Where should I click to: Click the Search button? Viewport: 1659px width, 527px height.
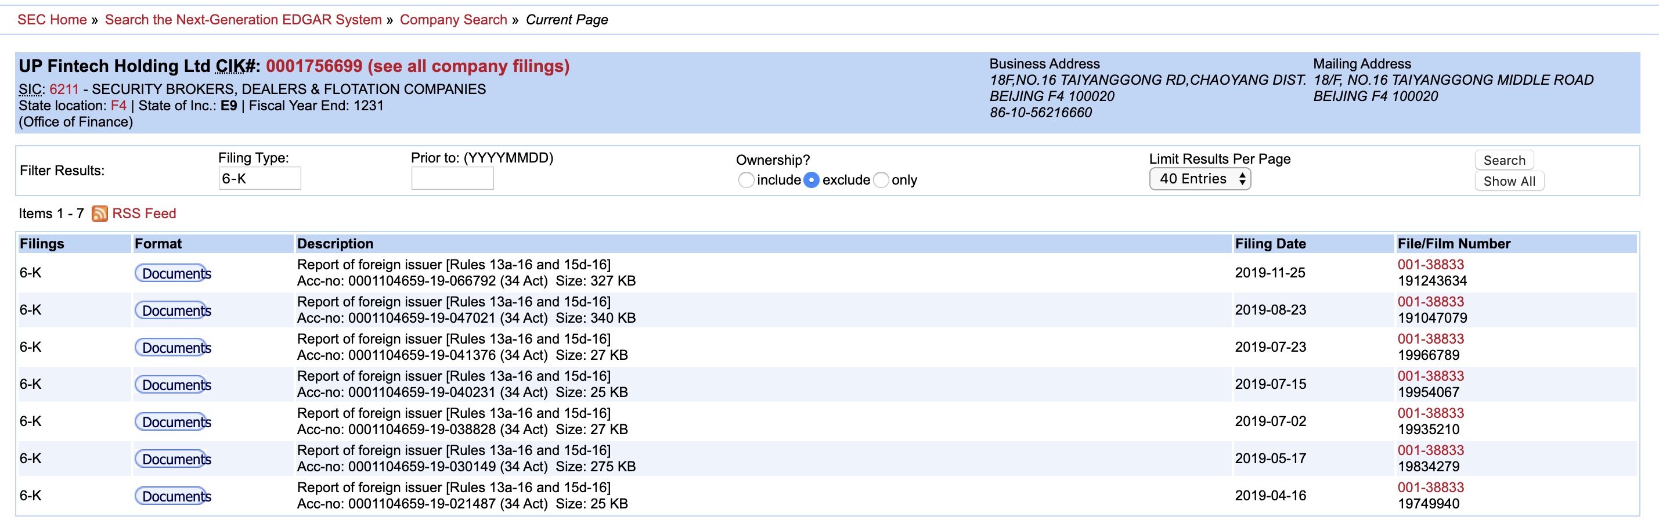pos(1505,160)
